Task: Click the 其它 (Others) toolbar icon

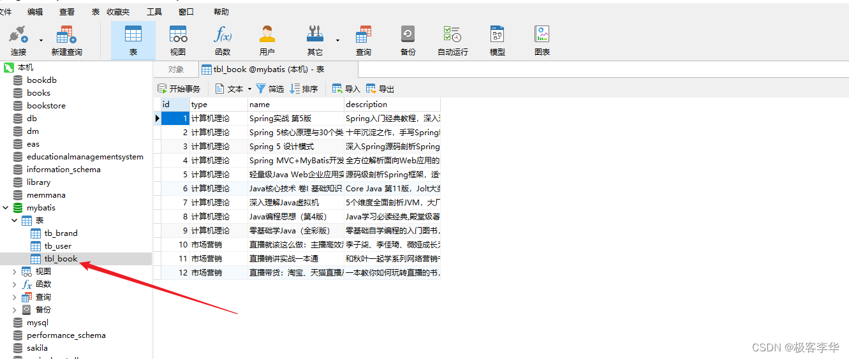Action: click(315, 41)
